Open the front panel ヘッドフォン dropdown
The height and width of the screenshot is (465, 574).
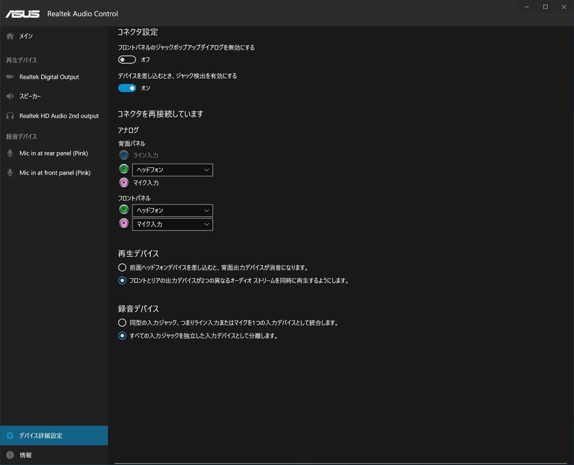[x=172, y=210]
